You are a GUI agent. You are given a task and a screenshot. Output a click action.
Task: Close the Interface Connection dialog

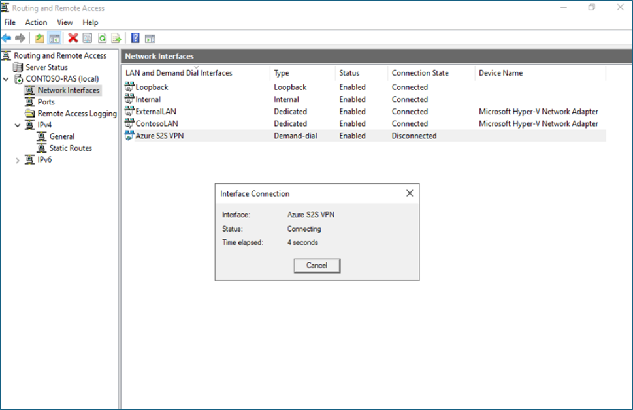[410, 193]
